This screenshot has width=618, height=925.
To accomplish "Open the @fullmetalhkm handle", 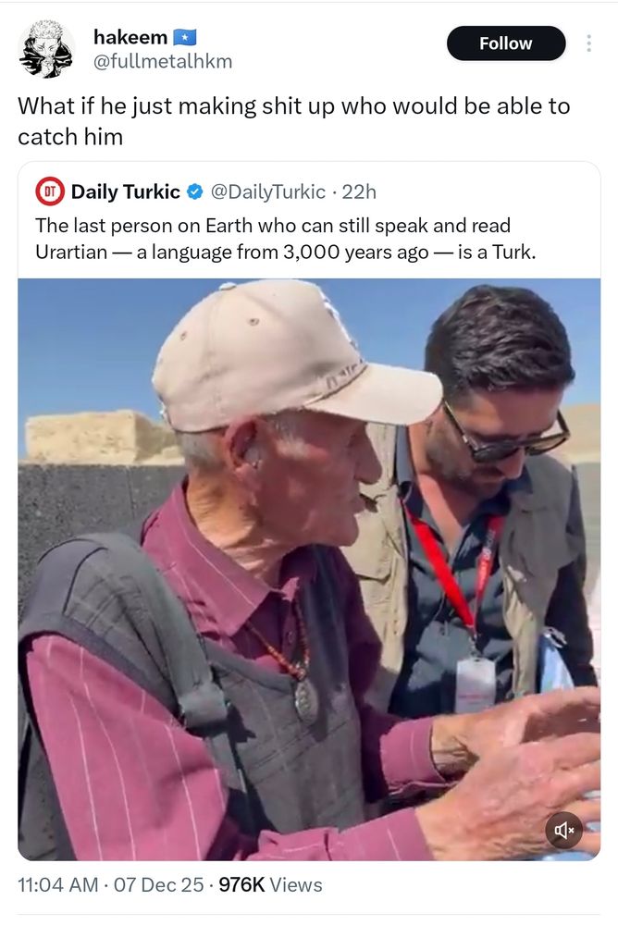I will tap(163, 61).
